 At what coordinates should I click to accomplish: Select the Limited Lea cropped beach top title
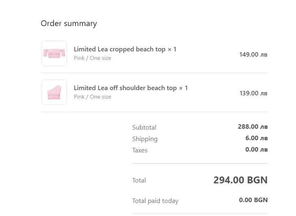[125, 49]
